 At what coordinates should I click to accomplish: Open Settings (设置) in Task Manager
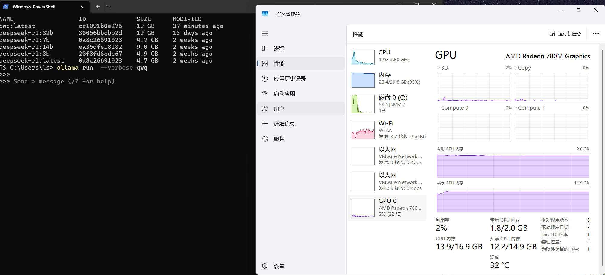coord(301,266)
